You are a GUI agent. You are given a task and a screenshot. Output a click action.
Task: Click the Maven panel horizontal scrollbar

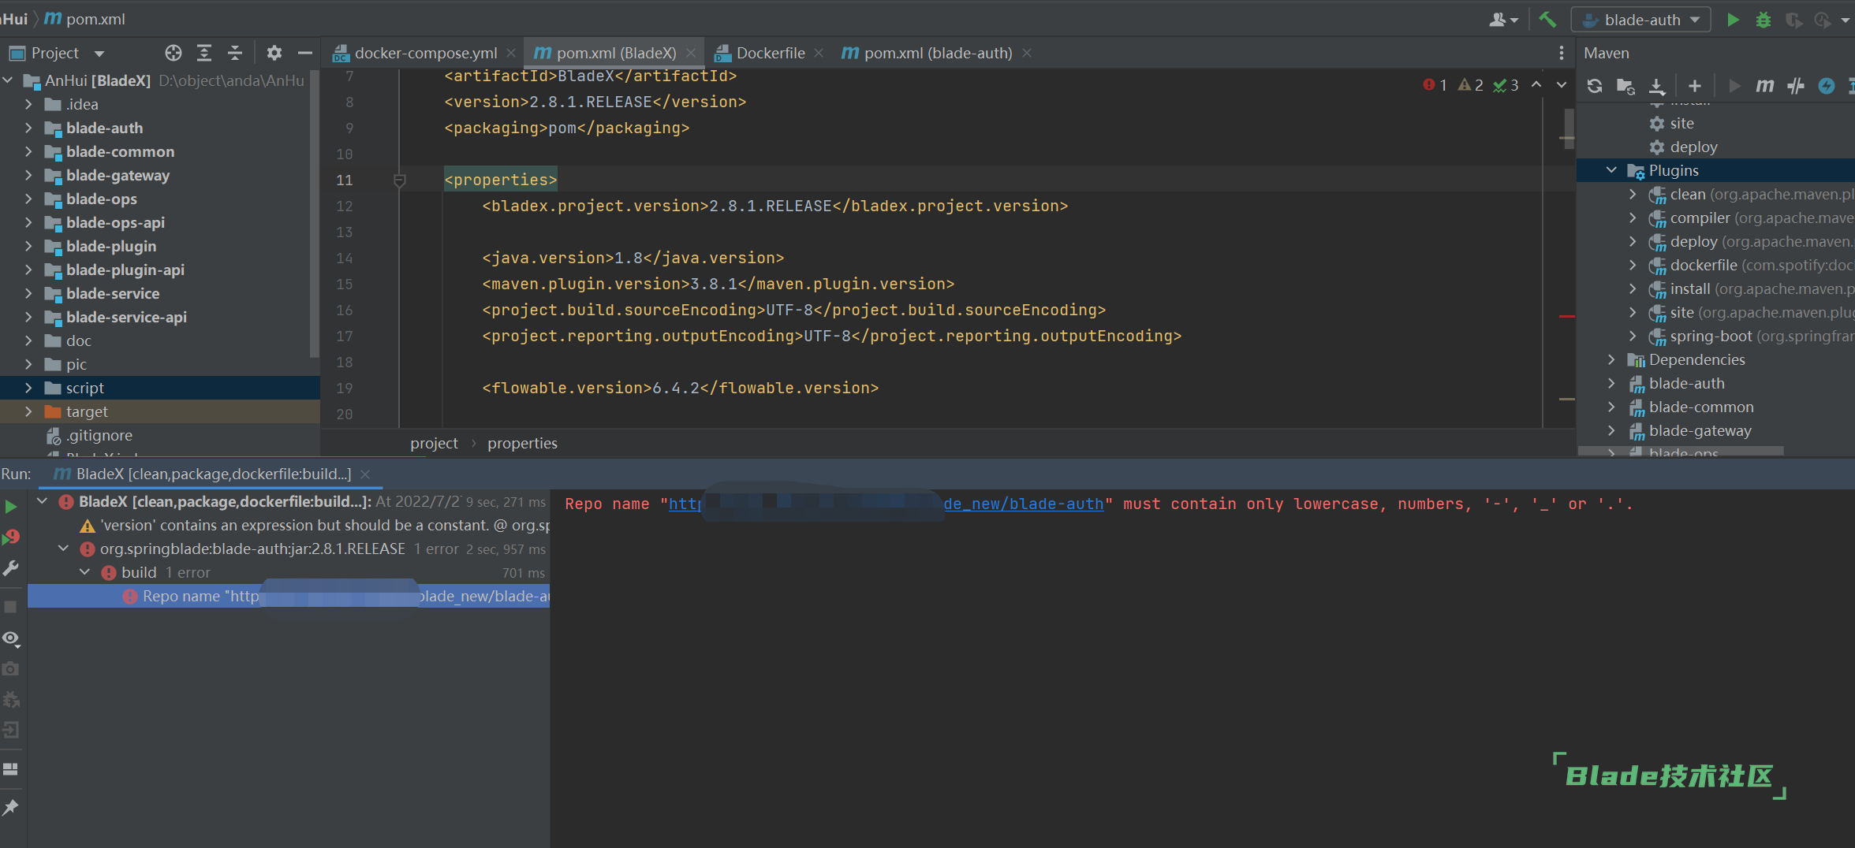click(x=1681, y=451)
